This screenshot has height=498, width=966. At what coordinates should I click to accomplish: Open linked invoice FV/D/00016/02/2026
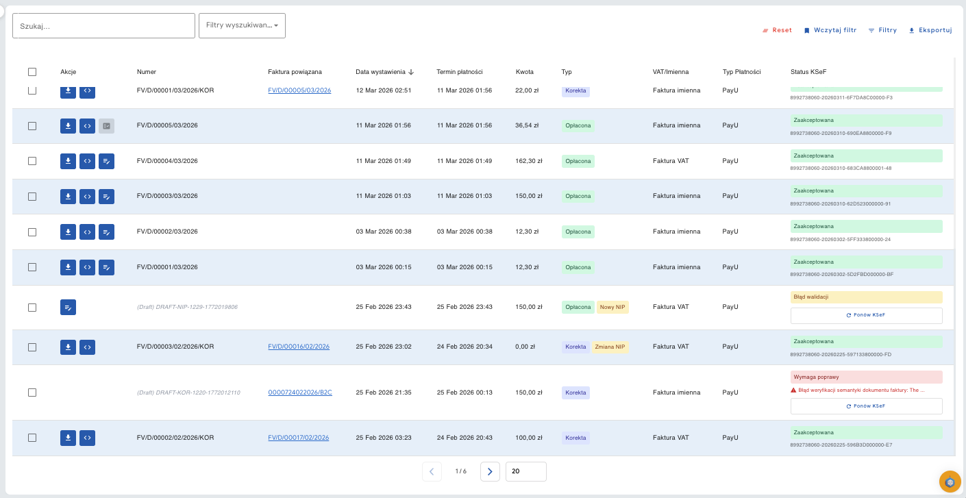tap(299, 347)
